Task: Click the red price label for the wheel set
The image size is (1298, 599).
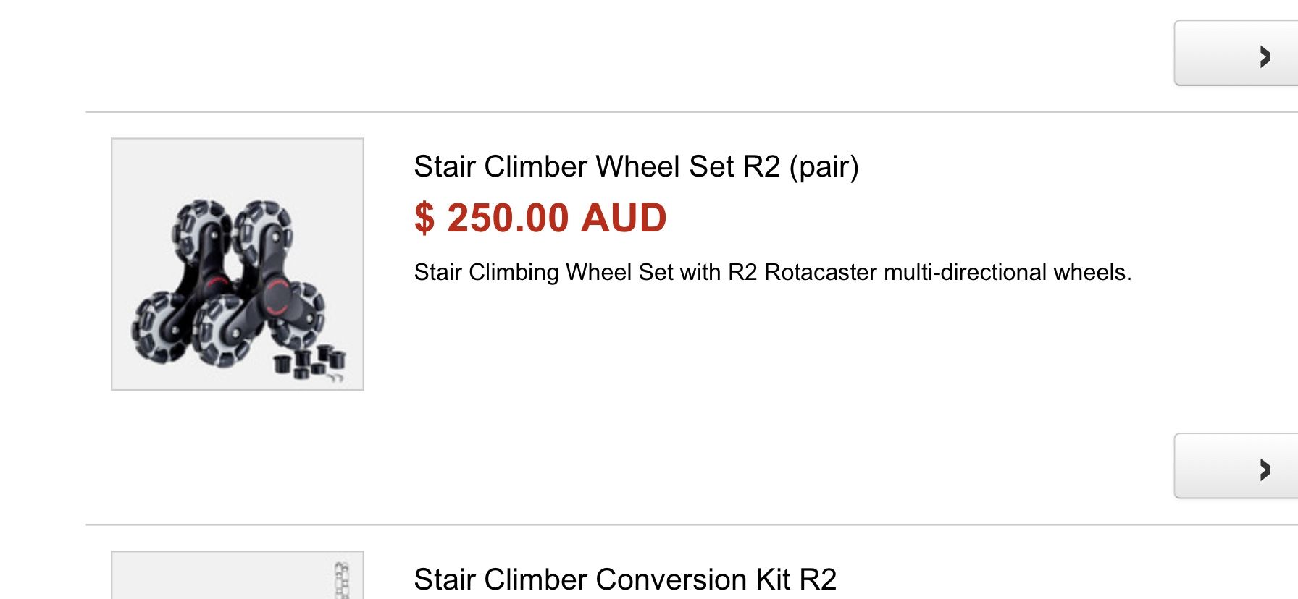Action: tap(540, 218)
